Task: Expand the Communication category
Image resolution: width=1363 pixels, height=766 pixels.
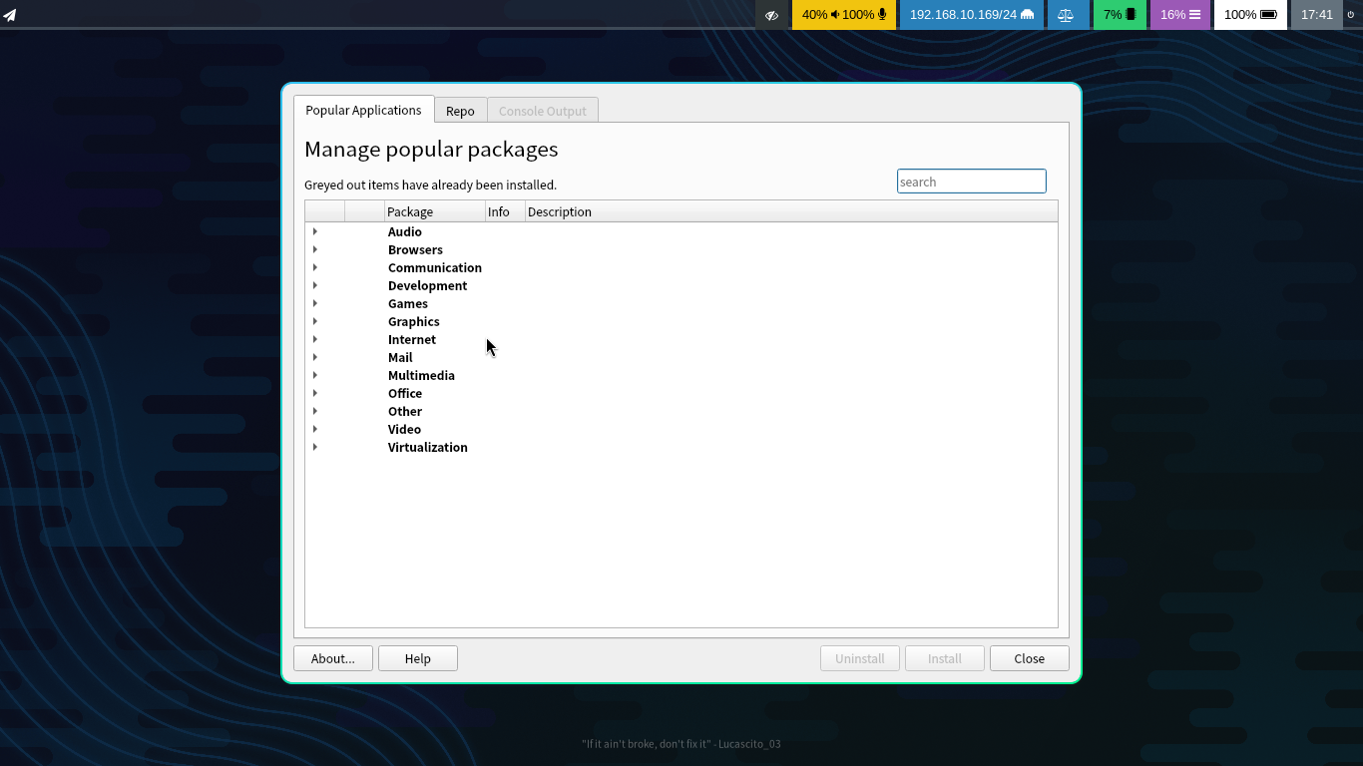Action: click(315, 267)
